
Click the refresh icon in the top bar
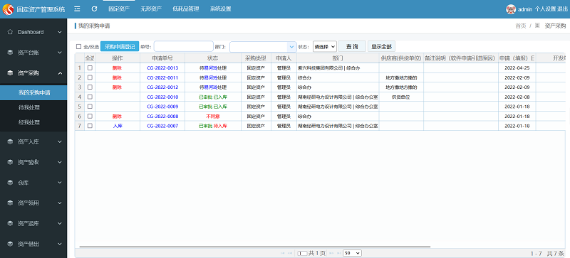[x=94, y=9]
